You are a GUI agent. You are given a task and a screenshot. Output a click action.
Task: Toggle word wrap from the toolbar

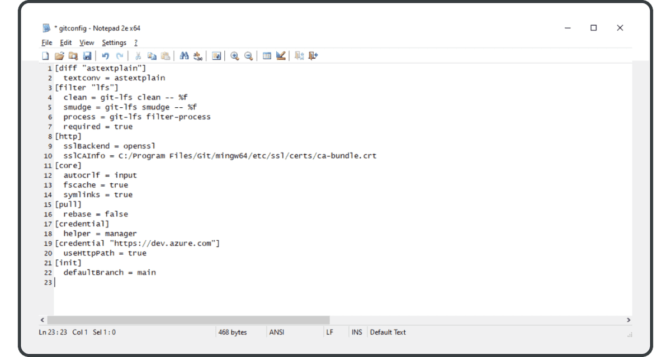[216, 55]
